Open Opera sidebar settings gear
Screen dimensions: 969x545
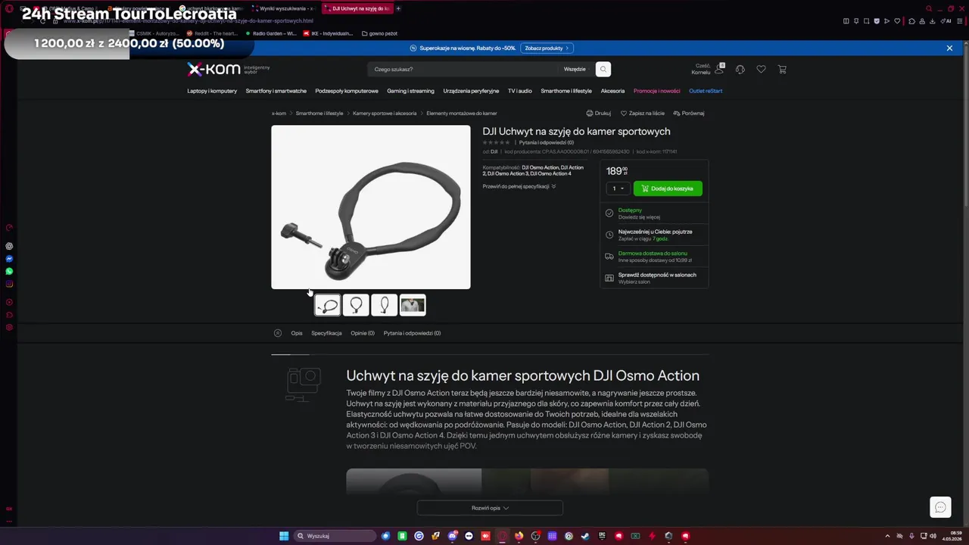(x=9, y=327)
